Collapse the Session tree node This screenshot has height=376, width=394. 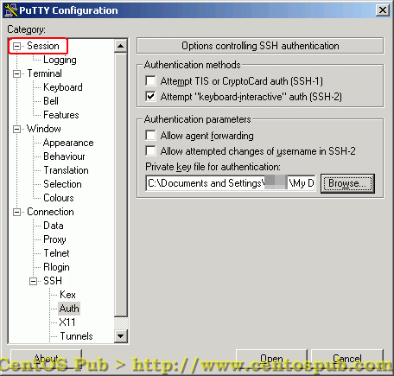(17, 46)
